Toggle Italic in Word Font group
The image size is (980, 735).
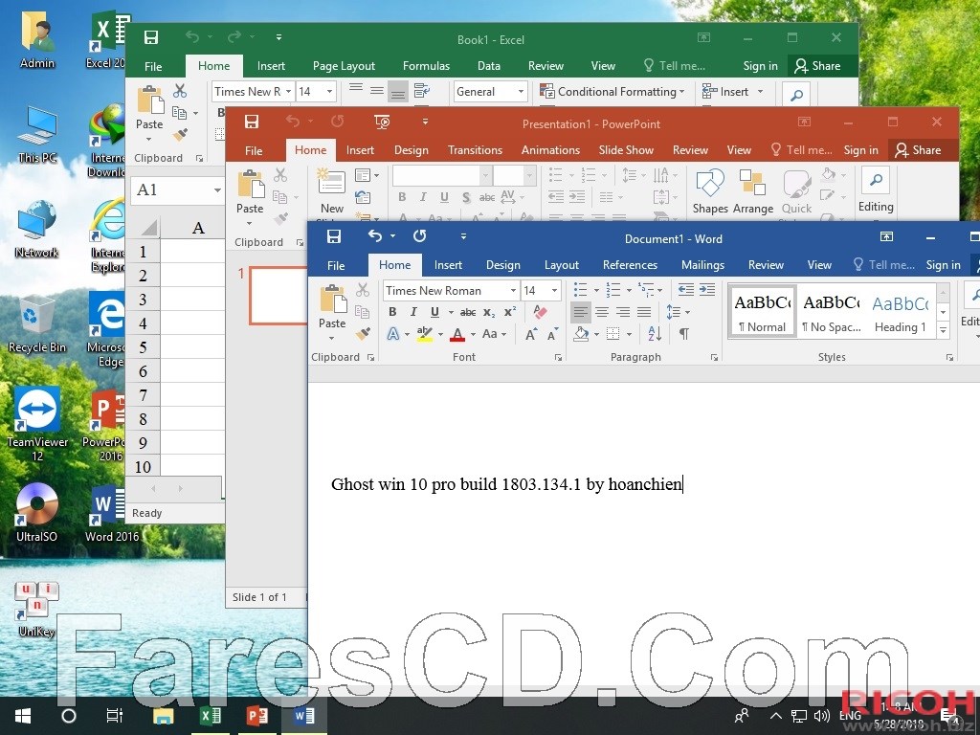pyautogui.click(x=413, y=312)
